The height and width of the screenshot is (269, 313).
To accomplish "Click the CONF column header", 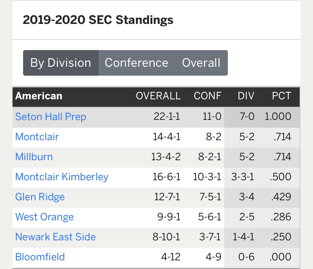I will click(208, 96).
